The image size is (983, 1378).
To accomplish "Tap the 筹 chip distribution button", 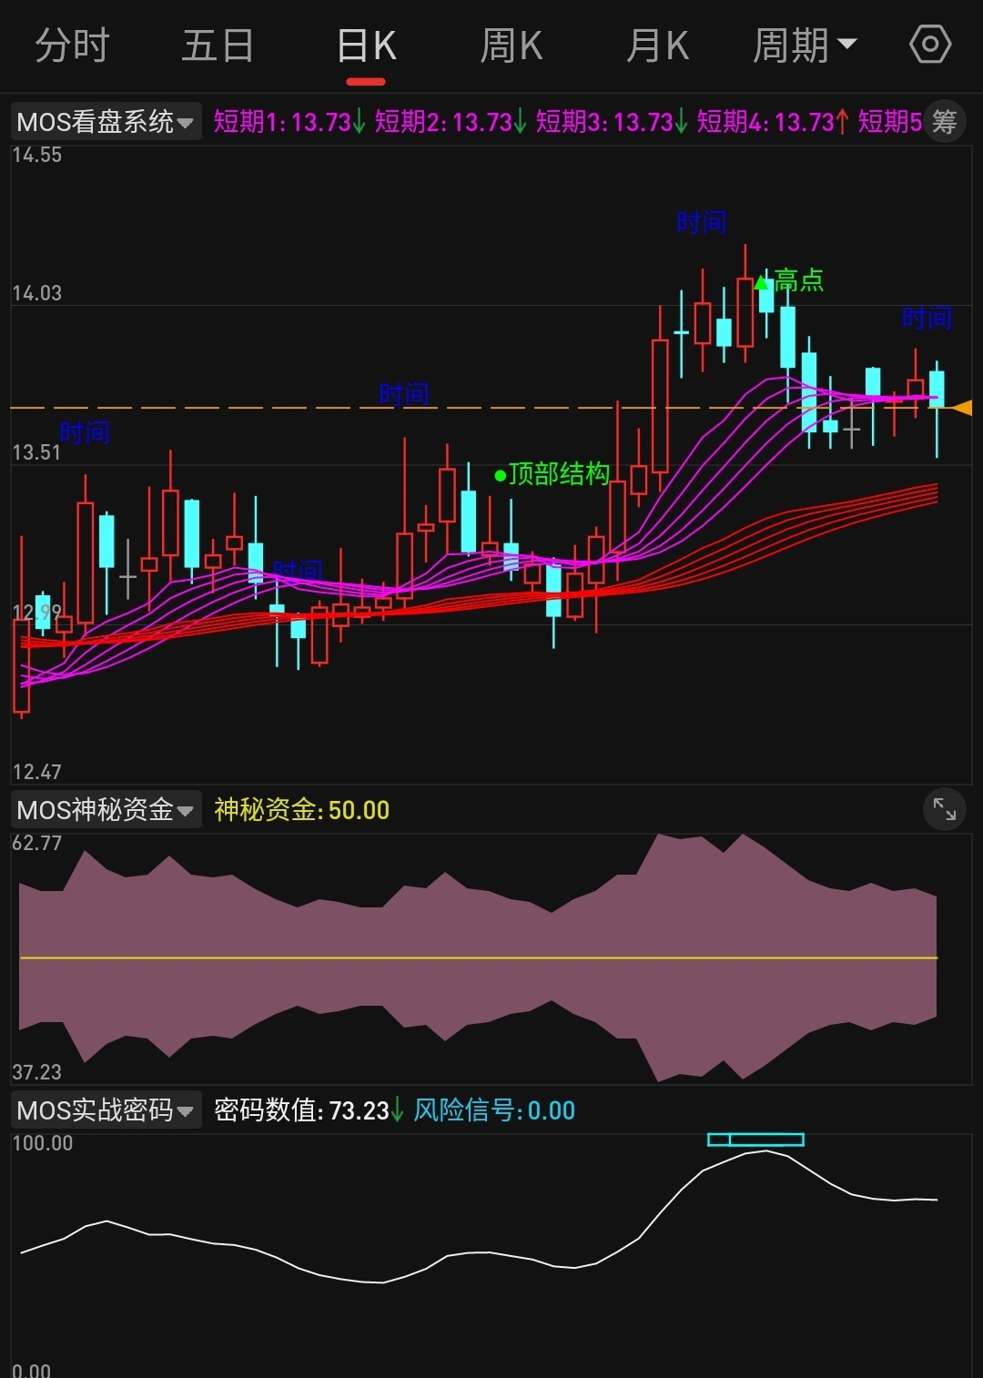I will (945, 121).
